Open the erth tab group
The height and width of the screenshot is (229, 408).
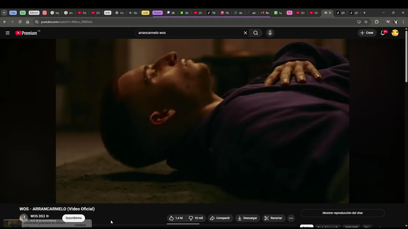tap(107, 13)
